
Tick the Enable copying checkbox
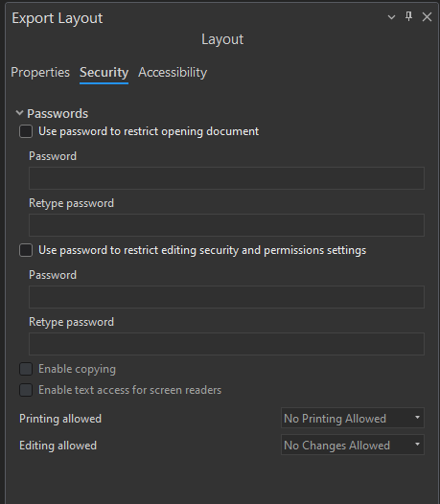(26, 369)
